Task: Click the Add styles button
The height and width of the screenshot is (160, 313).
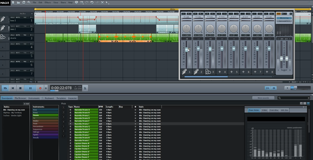Action: pos(26,104)
